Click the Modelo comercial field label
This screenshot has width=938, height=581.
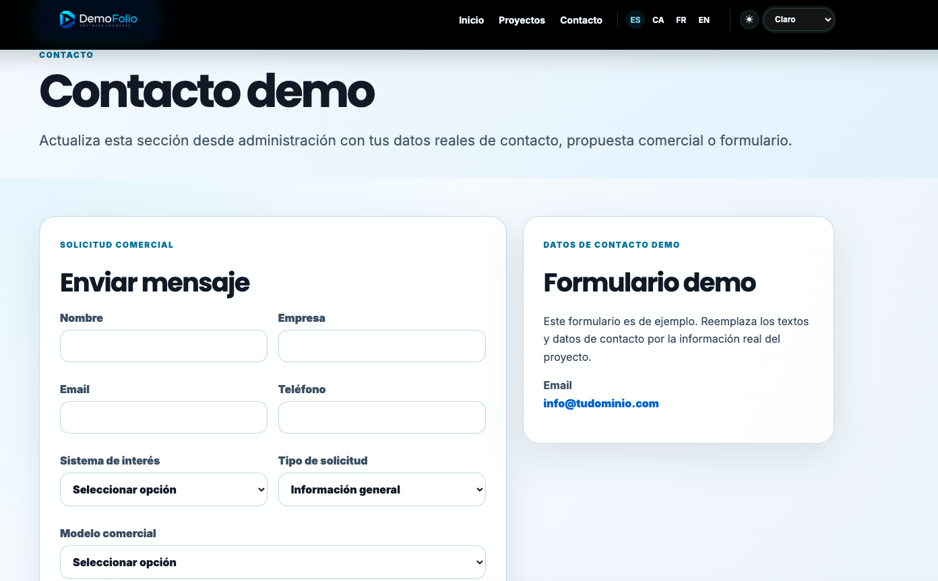108,534
